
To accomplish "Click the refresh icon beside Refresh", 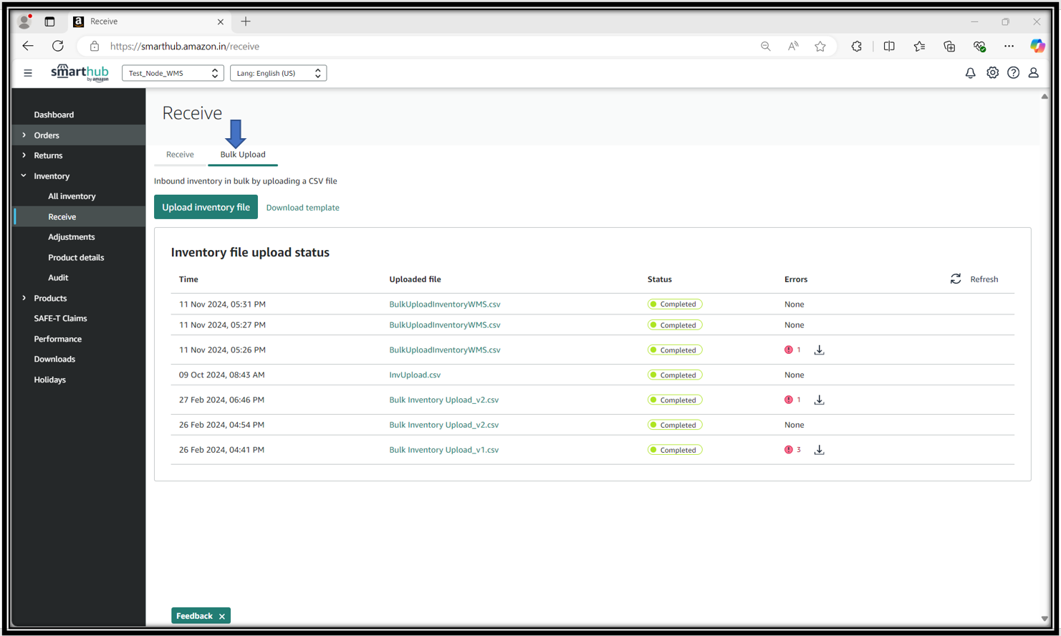I will 956,279.
